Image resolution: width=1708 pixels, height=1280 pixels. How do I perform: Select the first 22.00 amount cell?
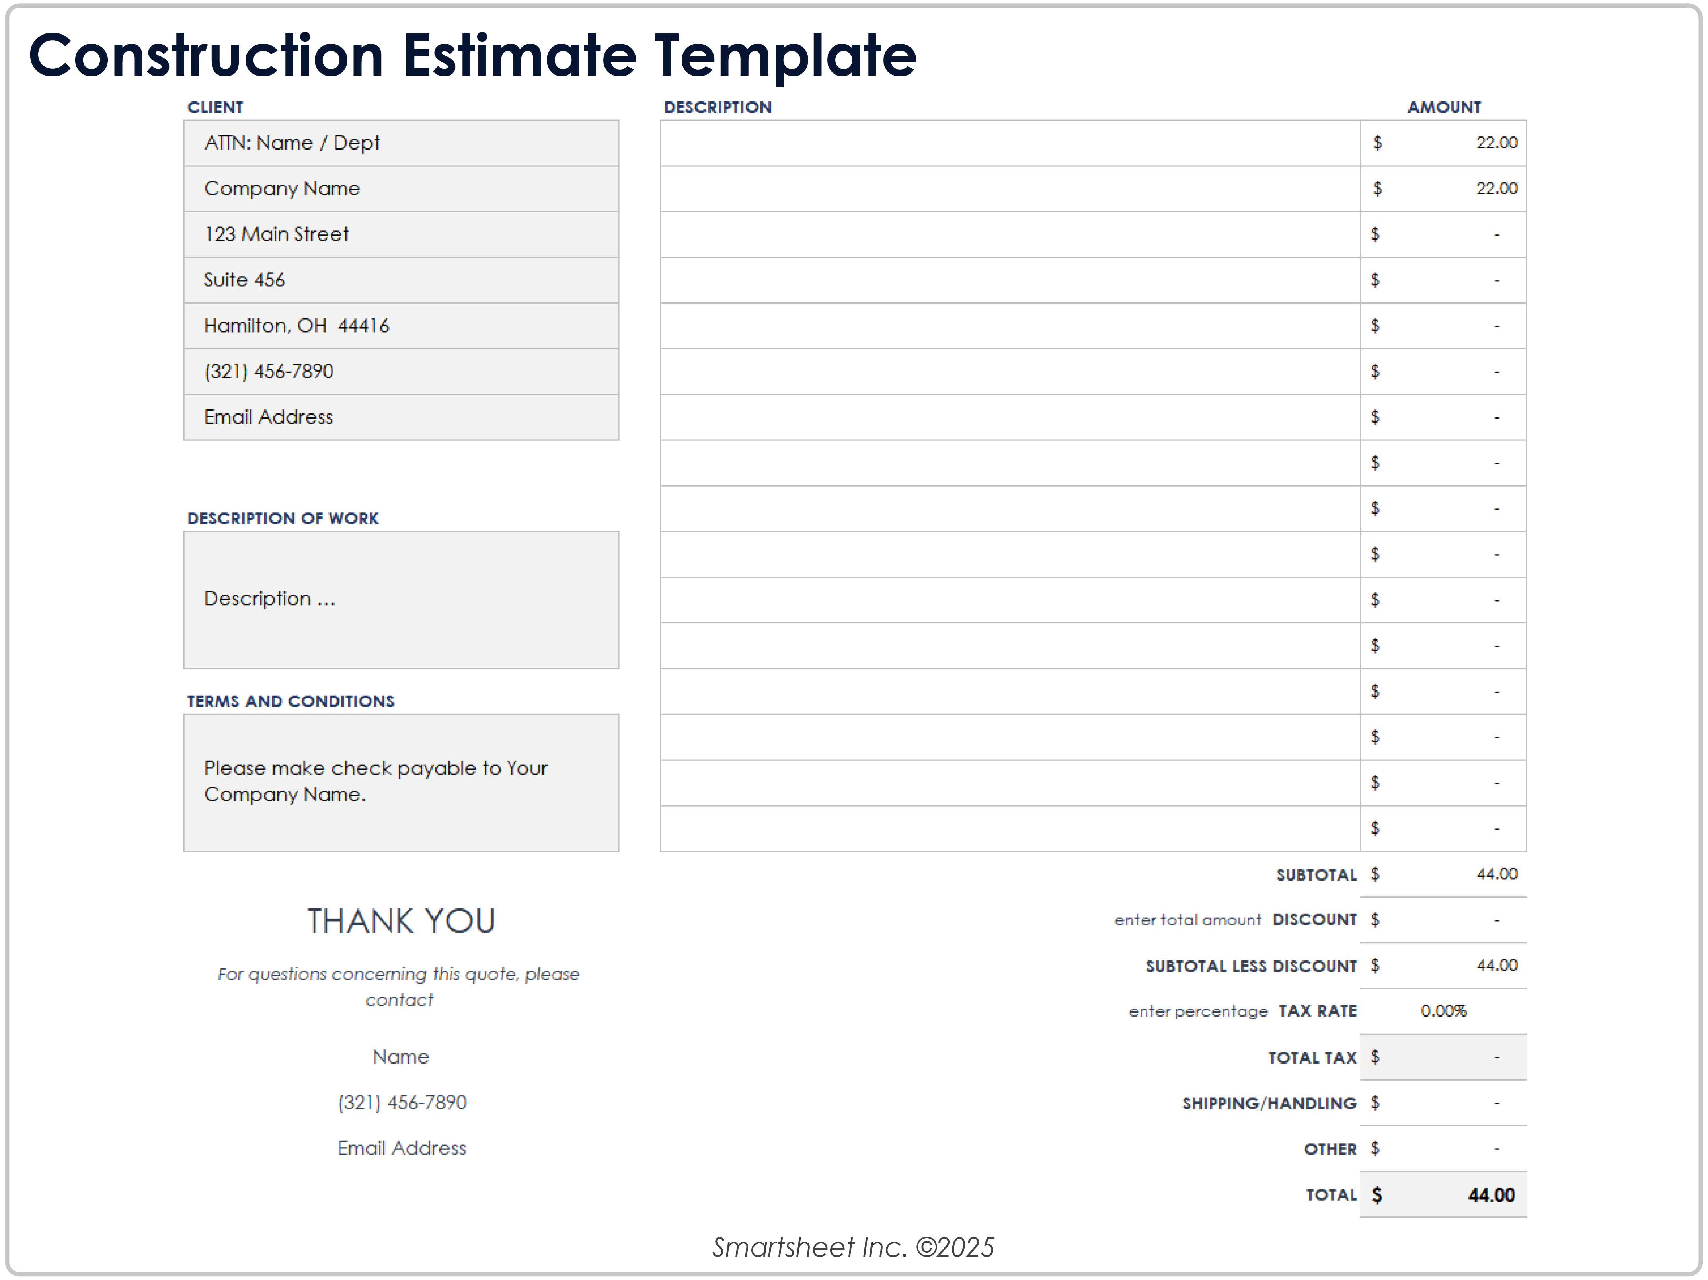point(1443,143)
